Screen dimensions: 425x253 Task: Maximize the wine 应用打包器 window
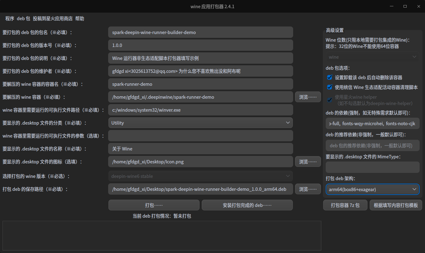click(x=405, y=6)
